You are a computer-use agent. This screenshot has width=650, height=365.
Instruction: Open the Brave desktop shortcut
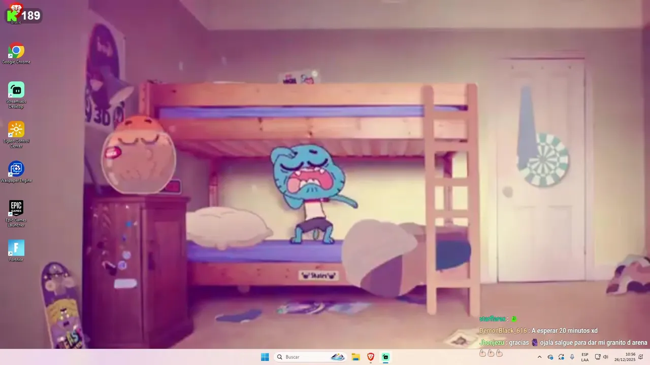[x=16, y=13]
